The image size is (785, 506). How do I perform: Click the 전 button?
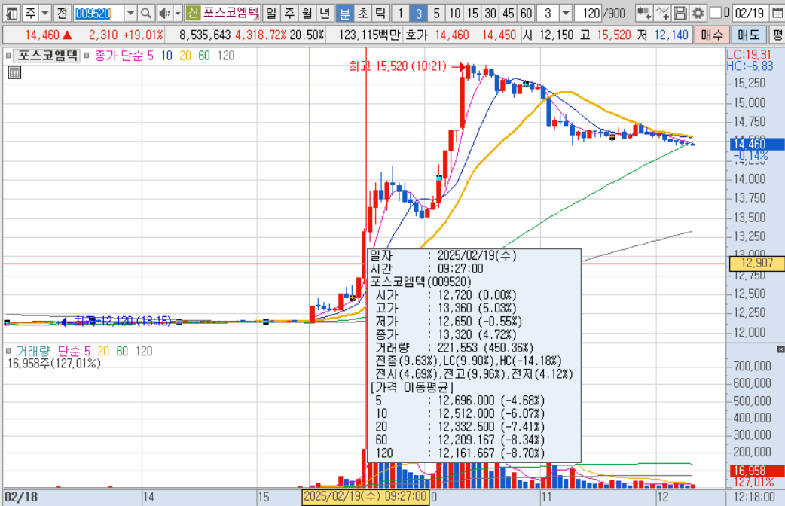pos(62,13)
